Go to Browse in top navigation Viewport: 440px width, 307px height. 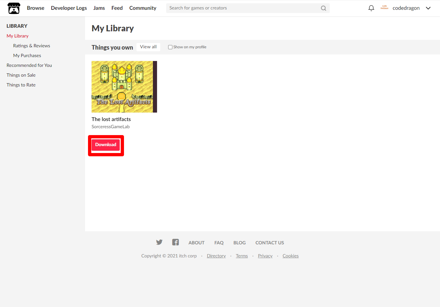pos(36,8)
